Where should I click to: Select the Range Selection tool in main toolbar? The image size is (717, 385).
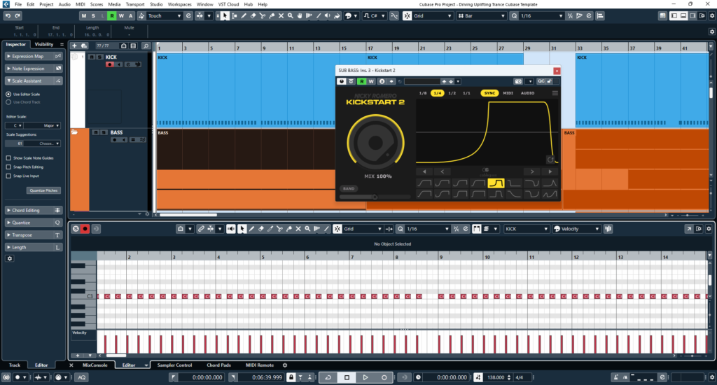point(234,16)
